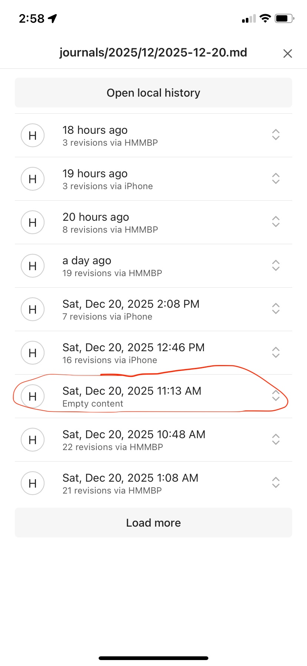Click the H avatar beside a day ago
Viewport: 307px width, 666px height.
(33, 266)
